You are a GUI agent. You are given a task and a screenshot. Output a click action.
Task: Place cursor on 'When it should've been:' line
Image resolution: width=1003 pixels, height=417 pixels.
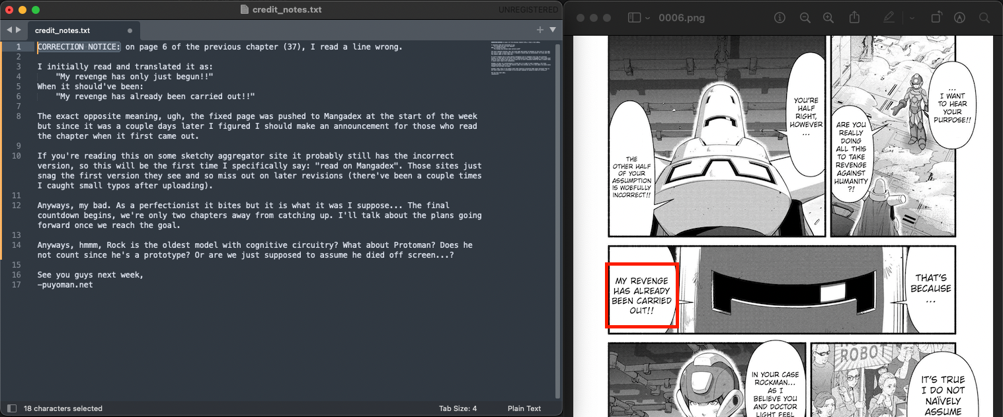(x=90, y=87)
